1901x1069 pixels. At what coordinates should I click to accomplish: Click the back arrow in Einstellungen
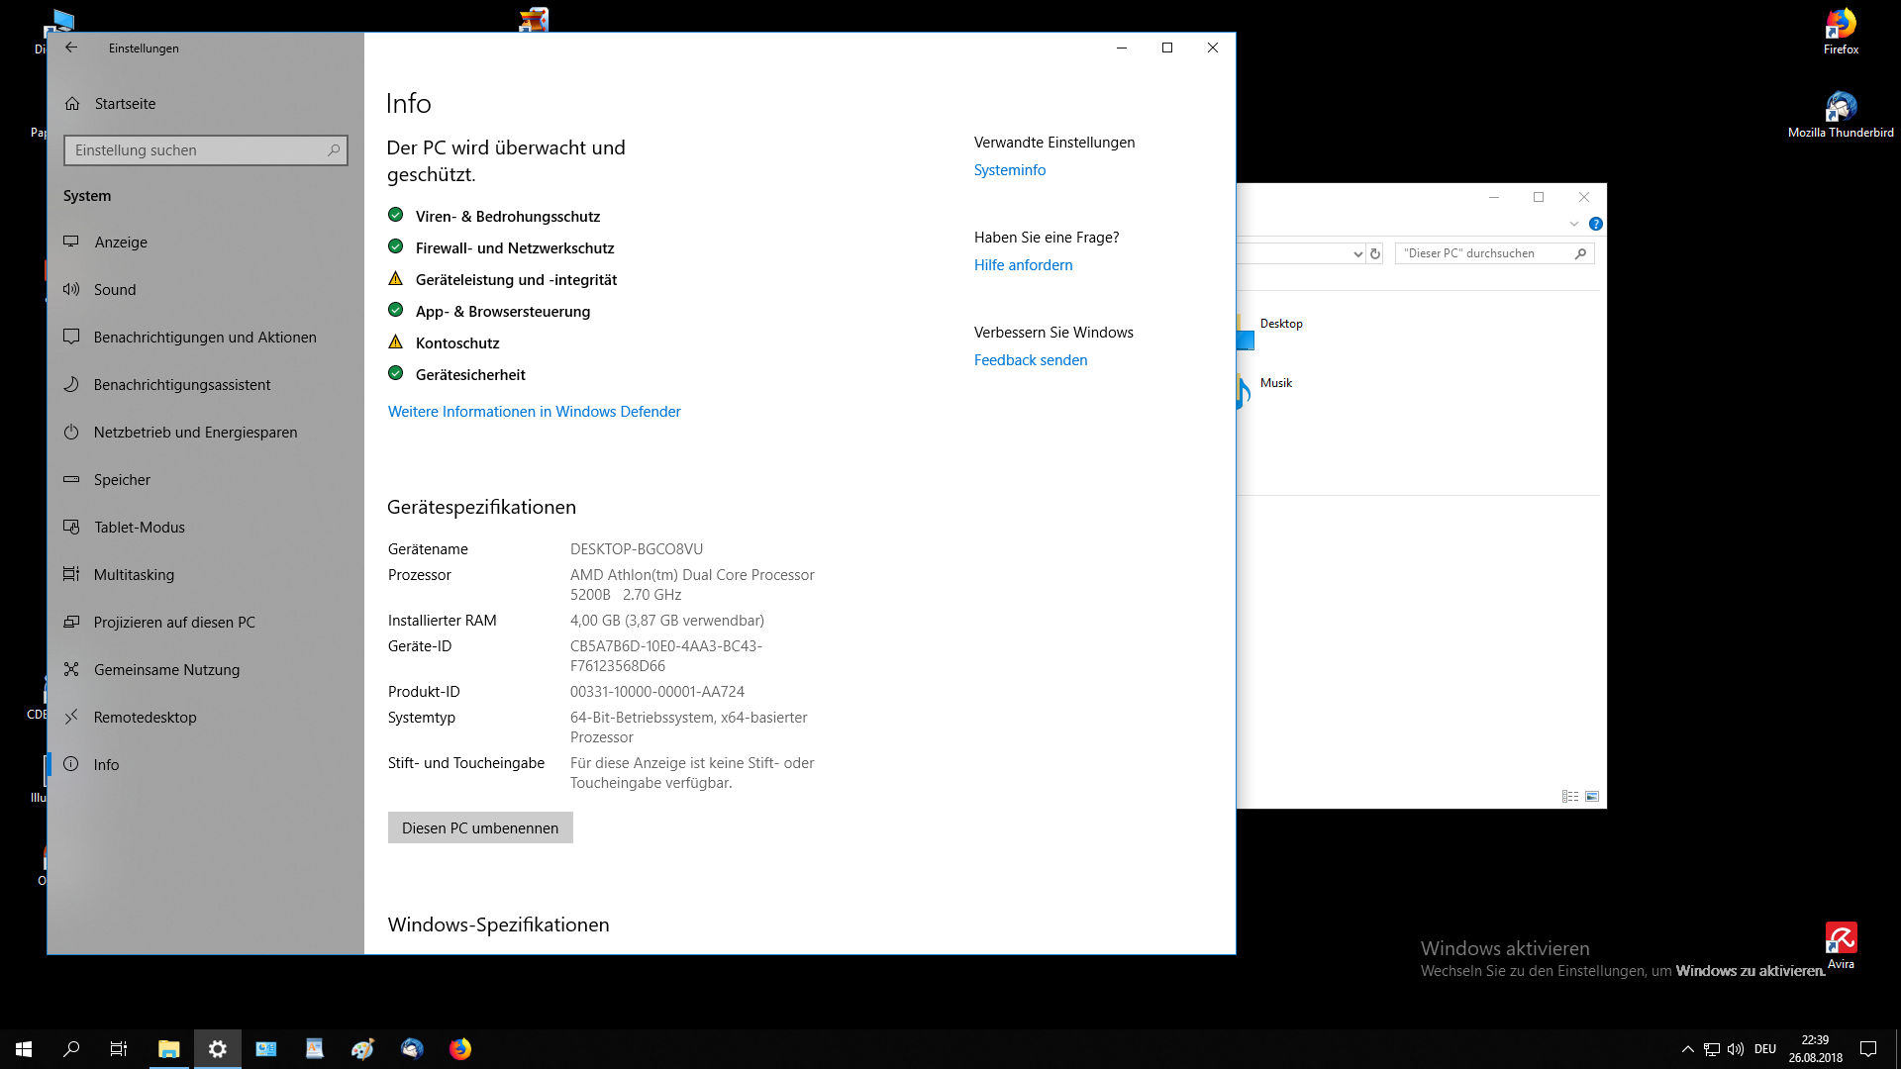[71, 48]
